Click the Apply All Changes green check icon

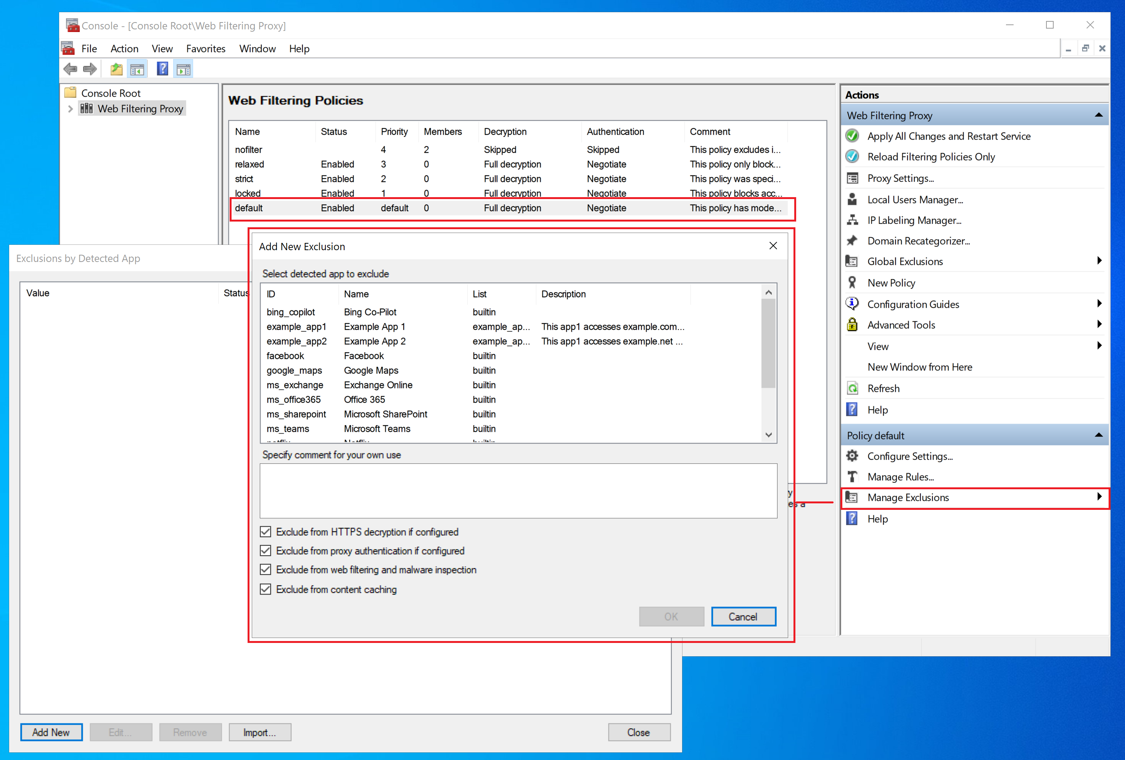pyautogui.click(x=852, y=136)
